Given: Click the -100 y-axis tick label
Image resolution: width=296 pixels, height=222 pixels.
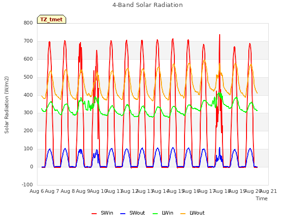Looking at the screenshot, I should click(27, 185).
